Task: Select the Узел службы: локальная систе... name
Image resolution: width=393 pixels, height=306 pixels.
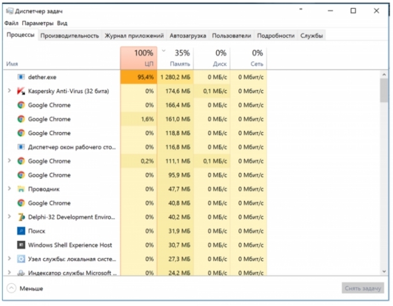Action: pos(72,259)
